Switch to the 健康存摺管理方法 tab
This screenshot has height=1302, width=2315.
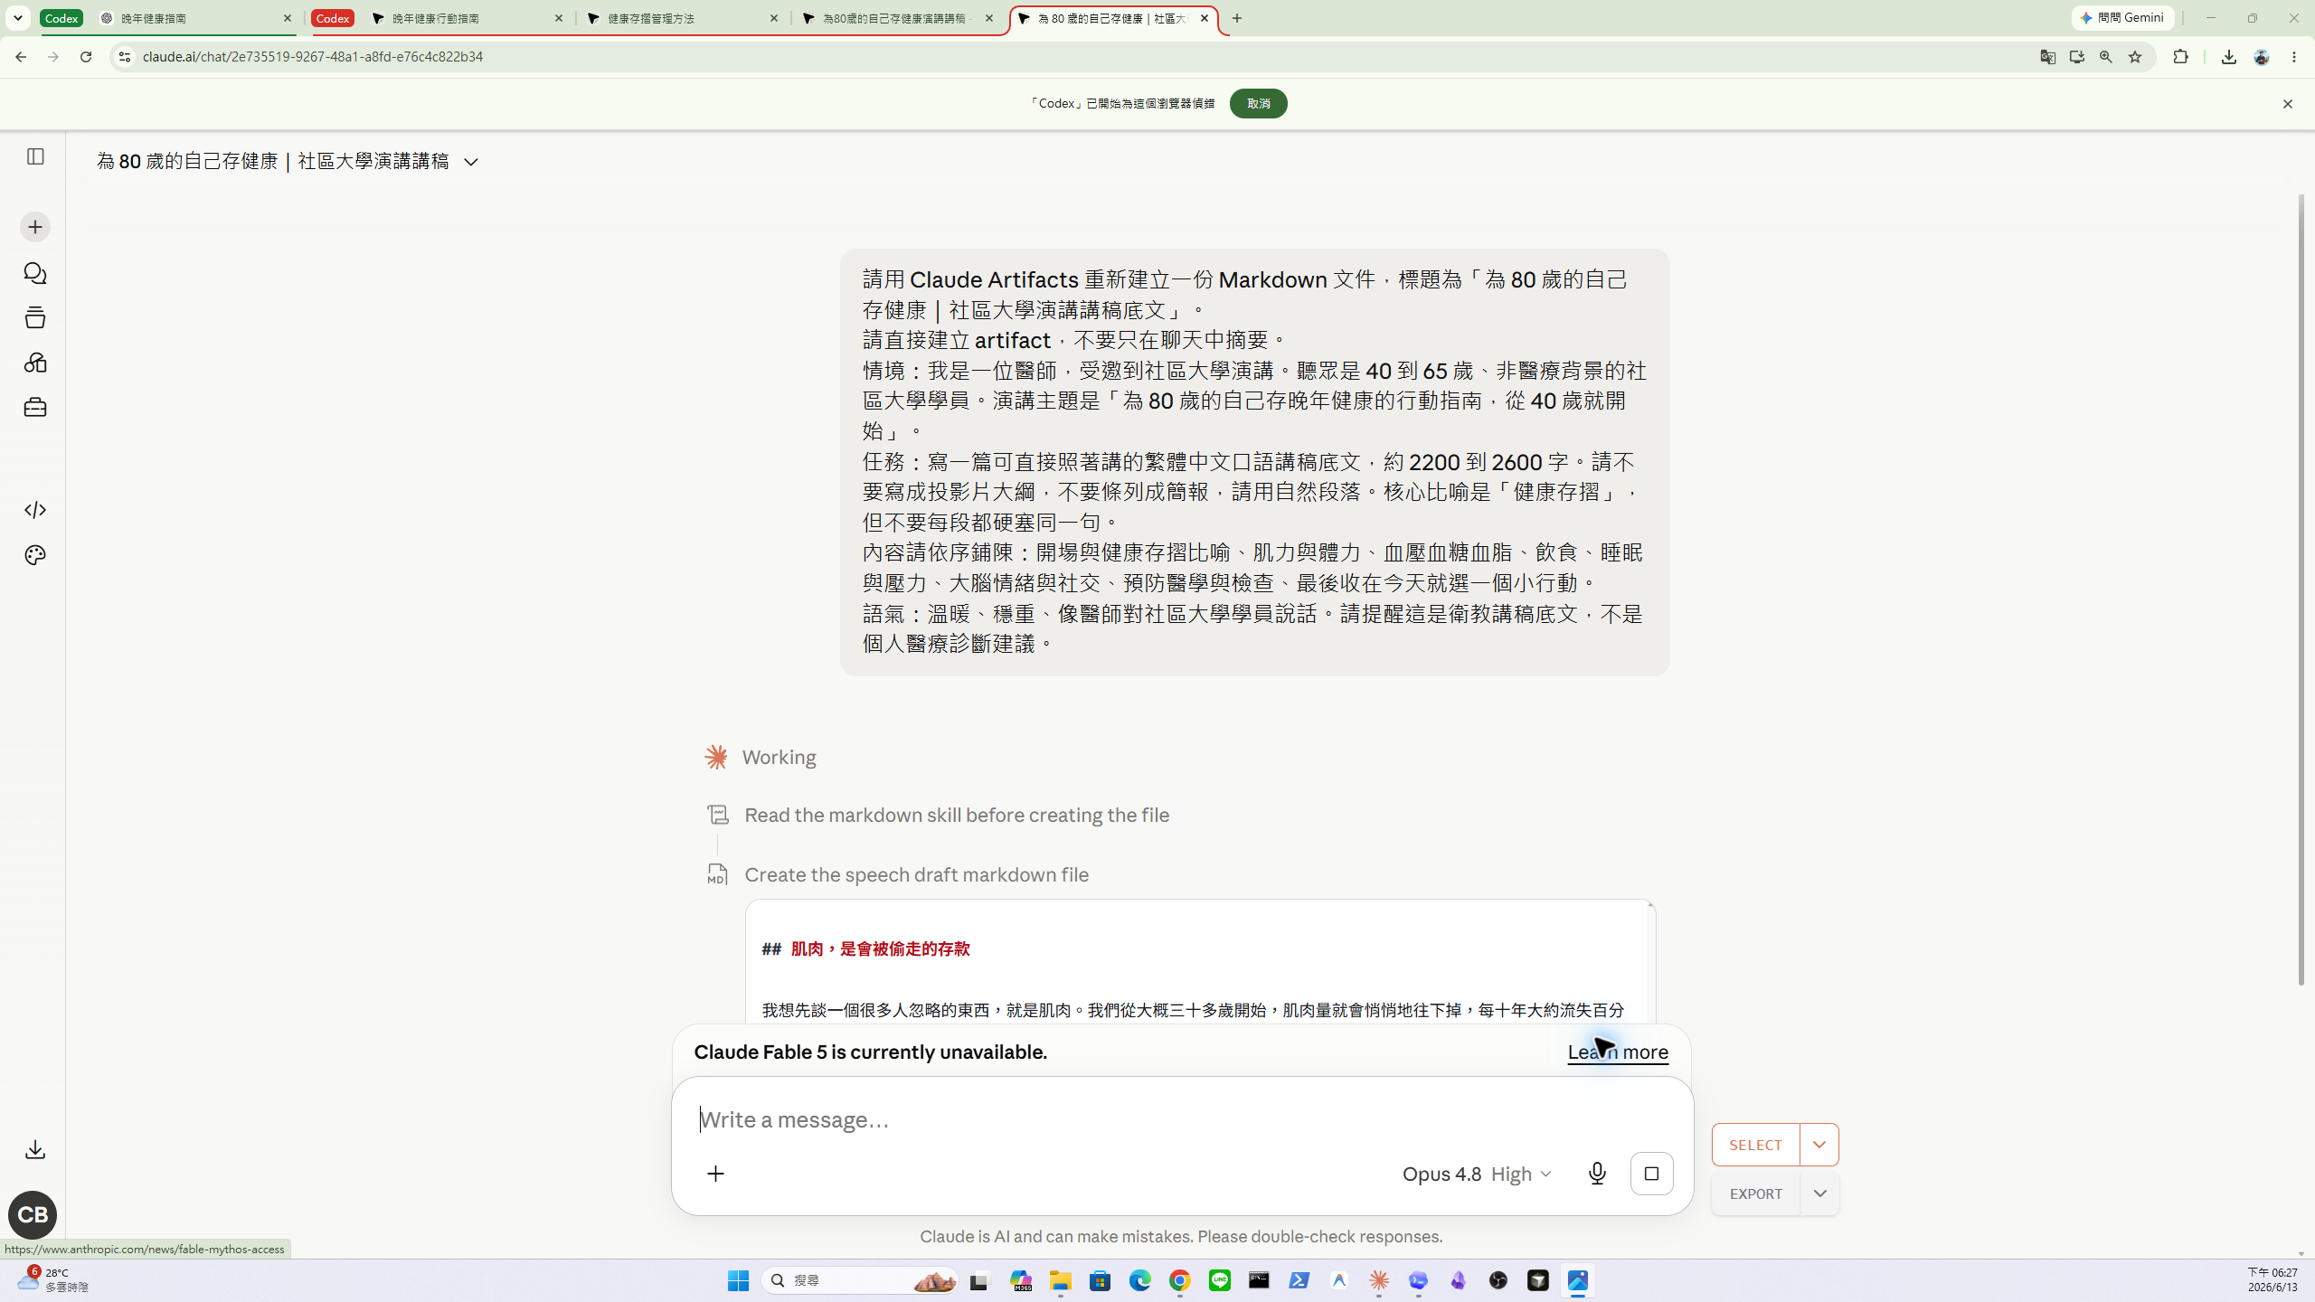[683, 18]
